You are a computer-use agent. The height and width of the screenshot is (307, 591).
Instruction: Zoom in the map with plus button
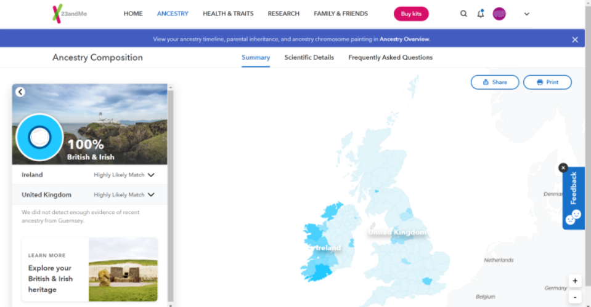[575, 281]
